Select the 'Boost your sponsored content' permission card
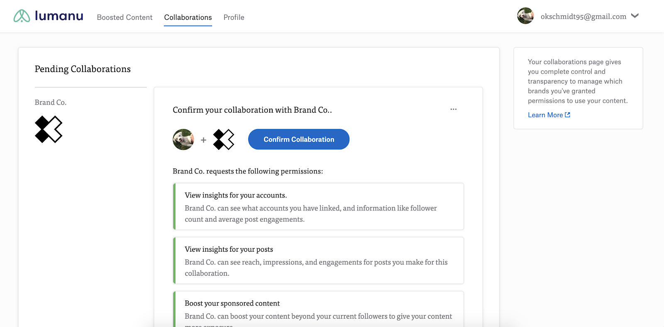Image resolution: width=664 pixels, height=327 pixels. point(318,309)
